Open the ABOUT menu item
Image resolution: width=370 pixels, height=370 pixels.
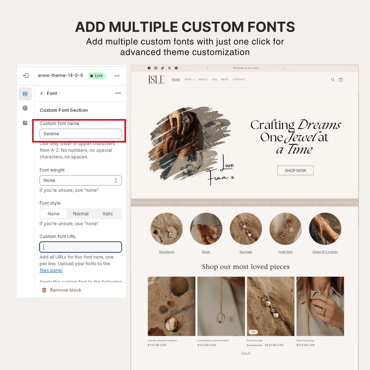tap(203, 79)
